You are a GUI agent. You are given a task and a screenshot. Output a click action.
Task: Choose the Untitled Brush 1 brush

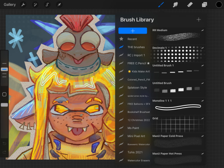click(178, 71)
